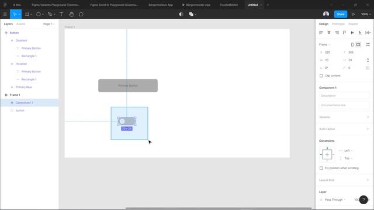Select the Frame tool

(27, 14)
